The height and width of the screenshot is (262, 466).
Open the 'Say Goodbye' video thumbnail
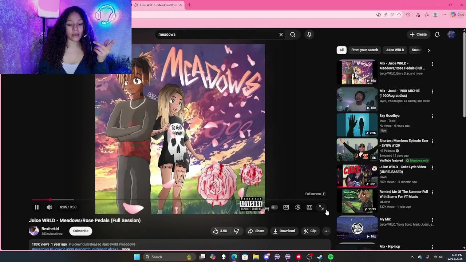coord(357,125)
